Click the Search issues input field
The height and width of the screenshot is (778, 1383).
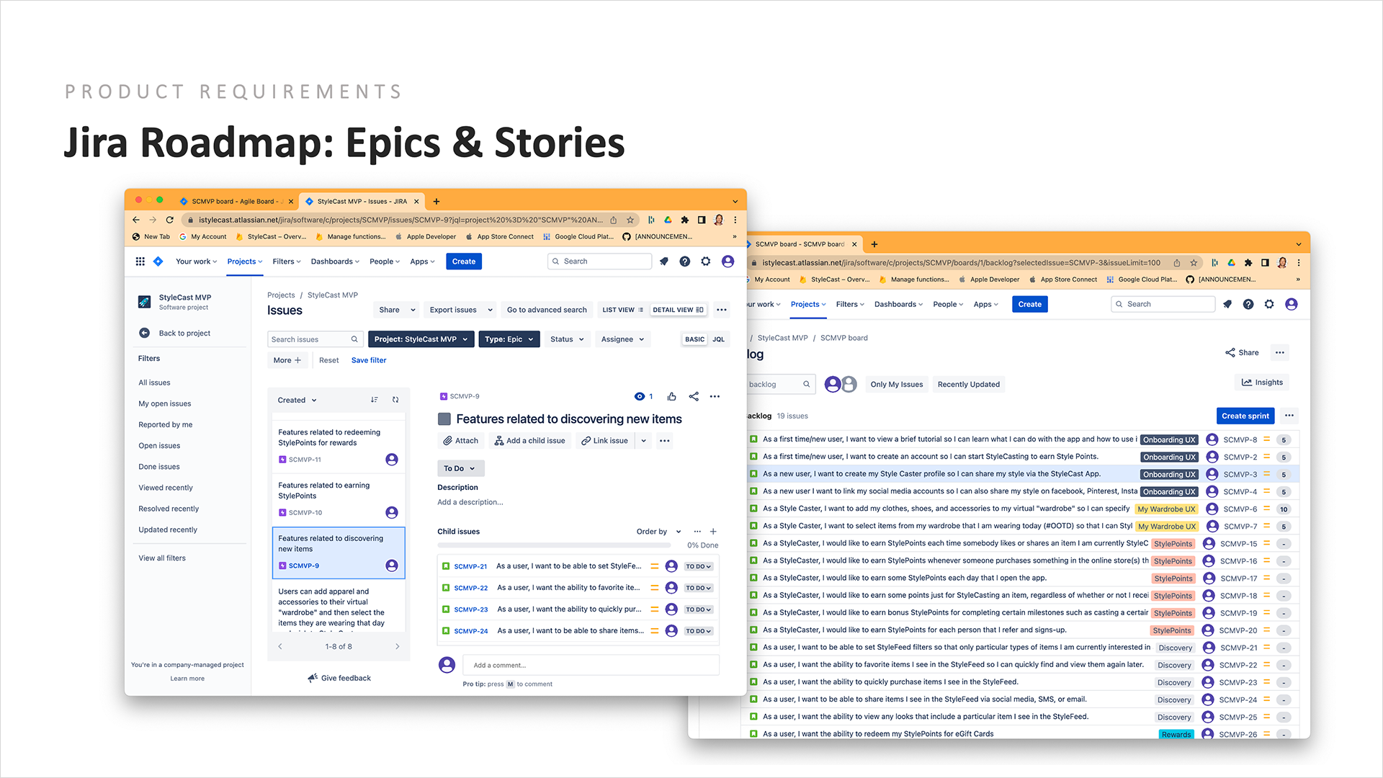tap(315, 339)
